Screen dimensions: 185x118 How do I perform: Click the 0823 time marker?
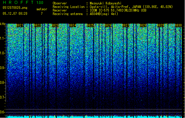(55, 25)
